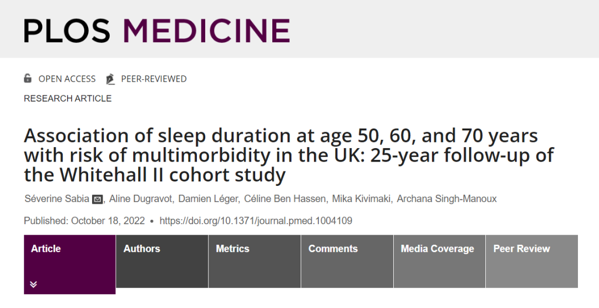Click author name Mika Kivimaki
The width and height of the screenshot is (599, 308).
[x=361, y=199]
